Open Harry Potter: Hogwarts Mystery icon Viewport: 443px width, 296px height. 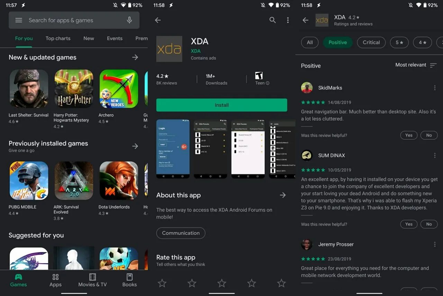(x=74, y=89)
